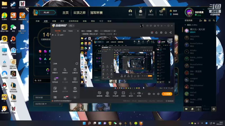
Task: Open 榜单助手 tool in toolbox
Action: click(x=75, y=80)
